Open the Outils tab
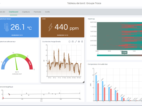 47,12
